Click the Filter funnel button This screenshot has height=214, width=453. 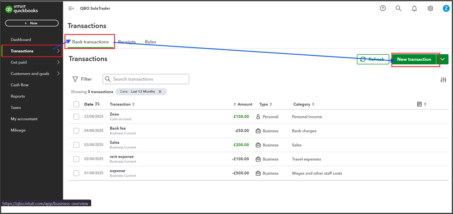[82, 79]
